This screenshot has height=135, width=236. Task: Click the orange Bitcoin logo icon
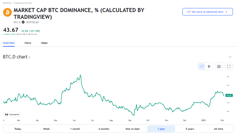pyautogui.click(x=7, y=12)
